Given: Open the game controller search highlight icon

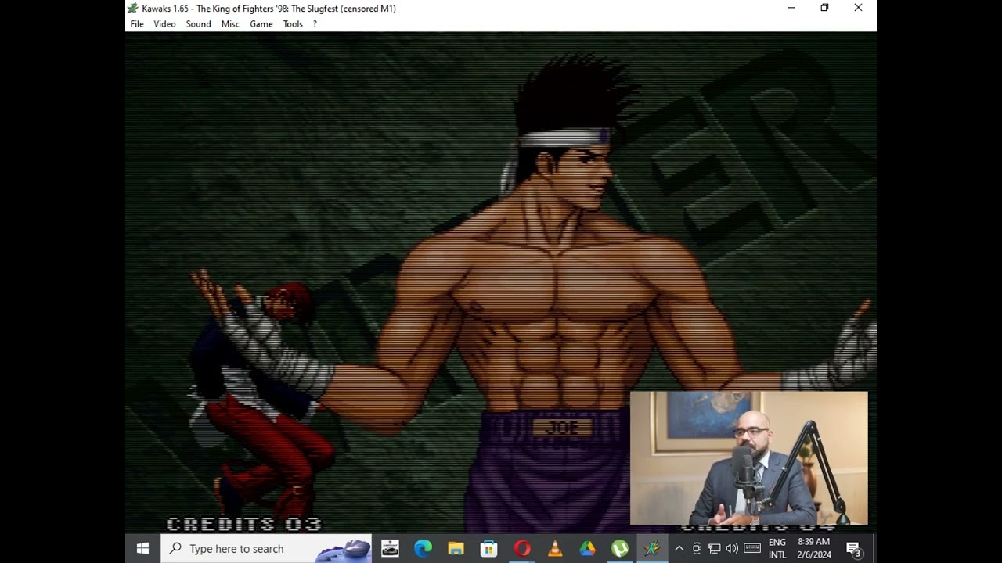Looking at the screenshot, I should (x=343, y=550).
